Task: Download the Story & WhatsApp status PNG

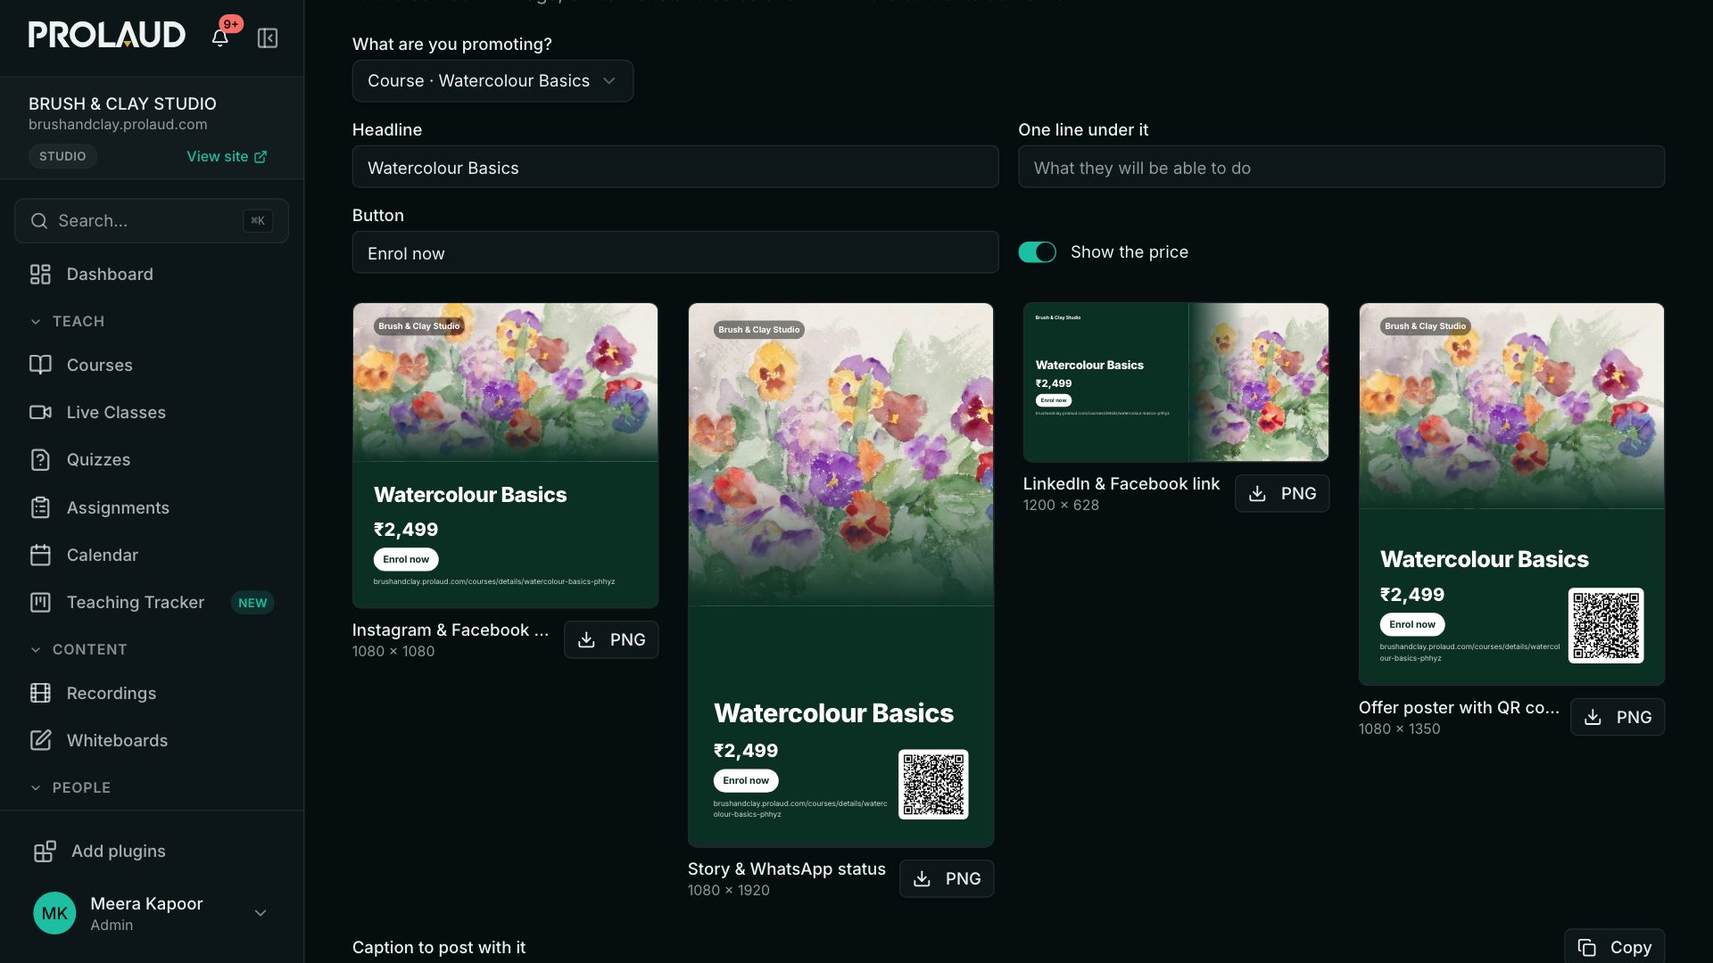Action: [947, 878]
